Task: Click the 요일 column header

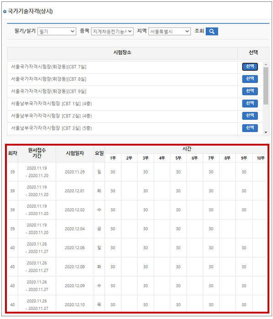Action: (x=99, y=154)
